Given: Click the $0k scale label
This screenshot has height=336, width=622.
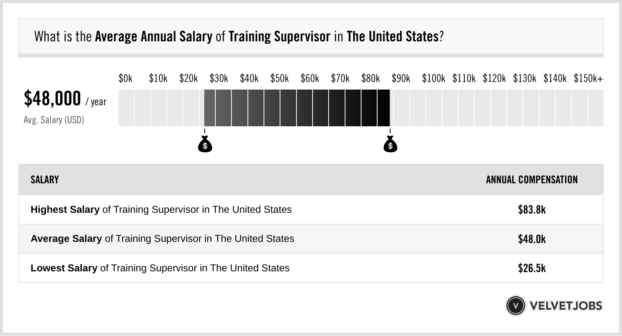Looking at the screenshot, I should pyautogui.click(x=125, y=78).
